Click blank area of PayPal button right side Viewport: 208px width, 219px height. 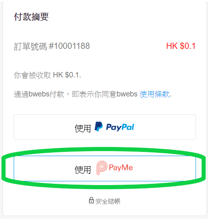tap(165, 127)
